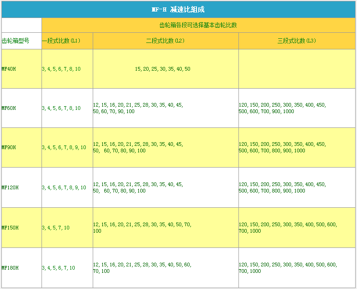Select the MF90H two-stage ratio cell
Viewport: 357px width, 289px height.
[138, 147]
